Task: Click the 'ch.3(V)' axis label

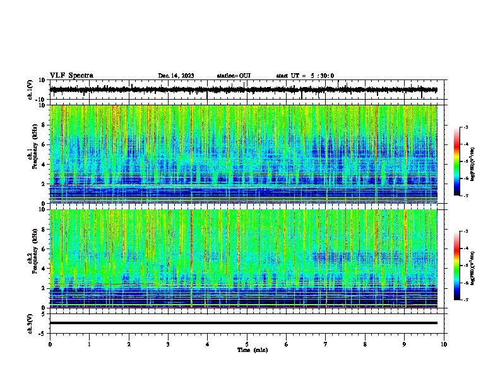Action: (30, 324)
